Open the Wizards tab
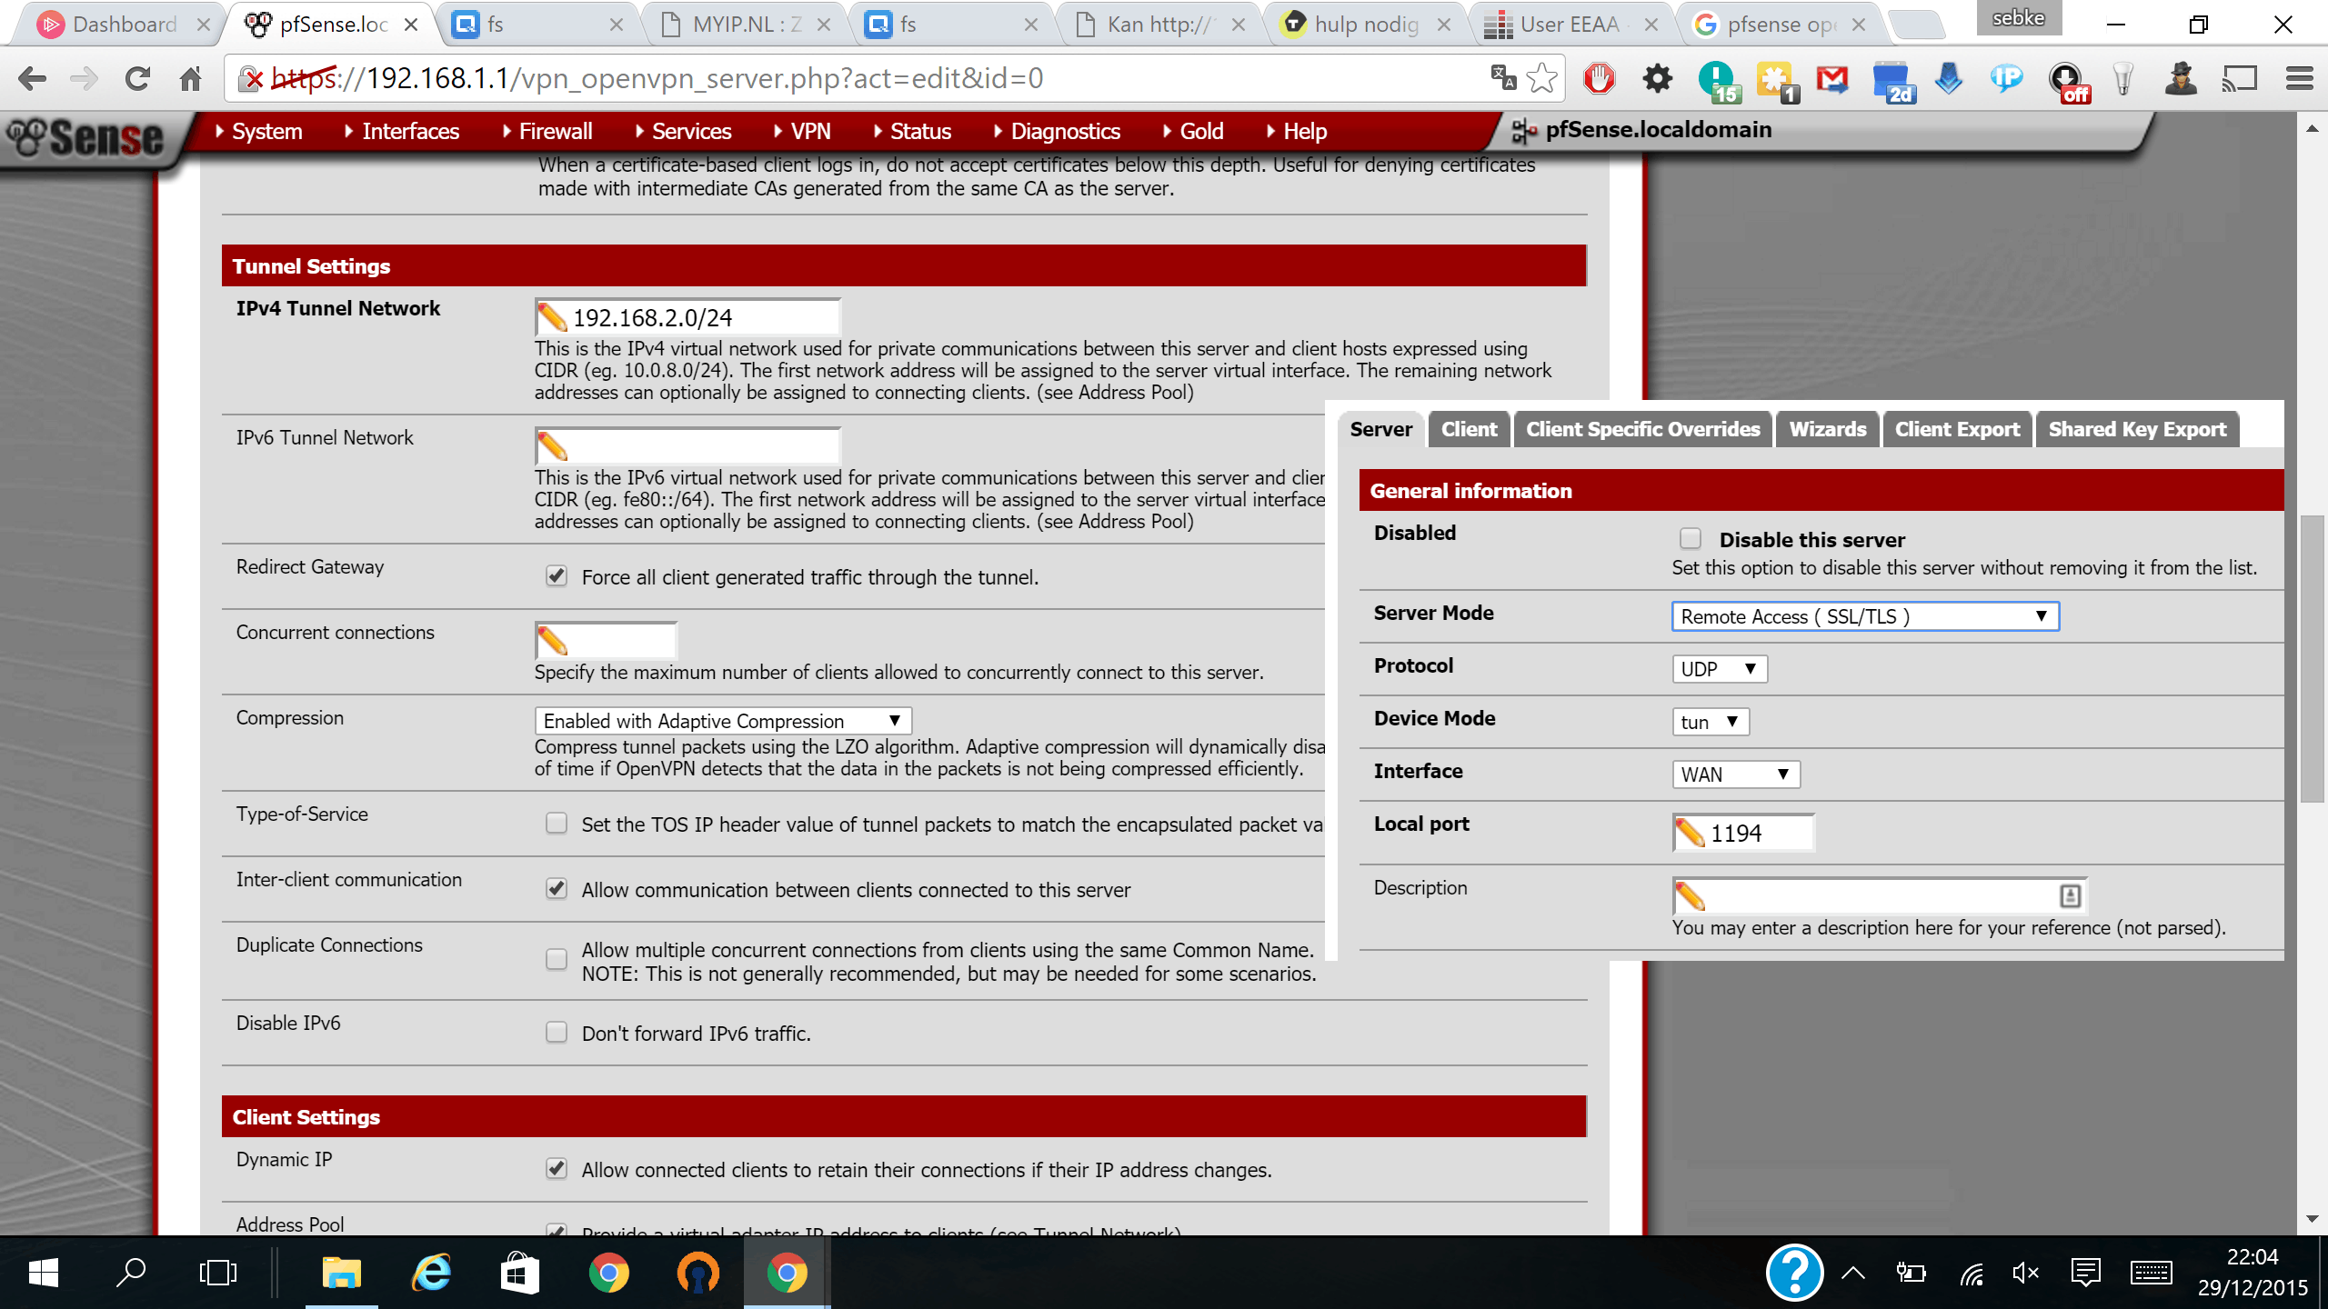Image resolution: width=2328 pixels, height=1309 pixels. click(x=1827, y=429)
